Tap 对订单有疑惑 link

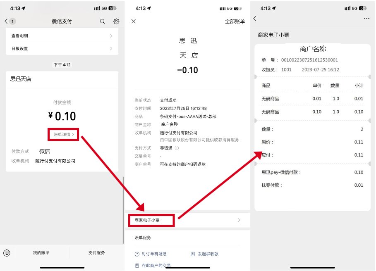click(151, 254)
